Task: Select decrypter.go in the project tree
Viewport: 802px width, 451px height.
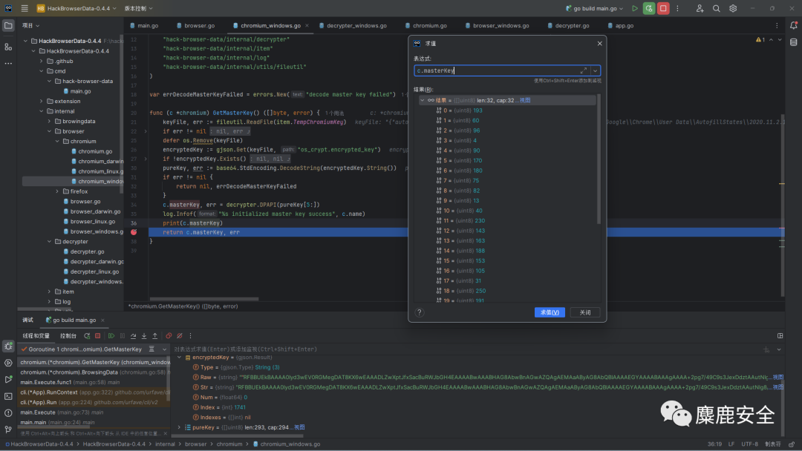Action: (x=87, y=251)
